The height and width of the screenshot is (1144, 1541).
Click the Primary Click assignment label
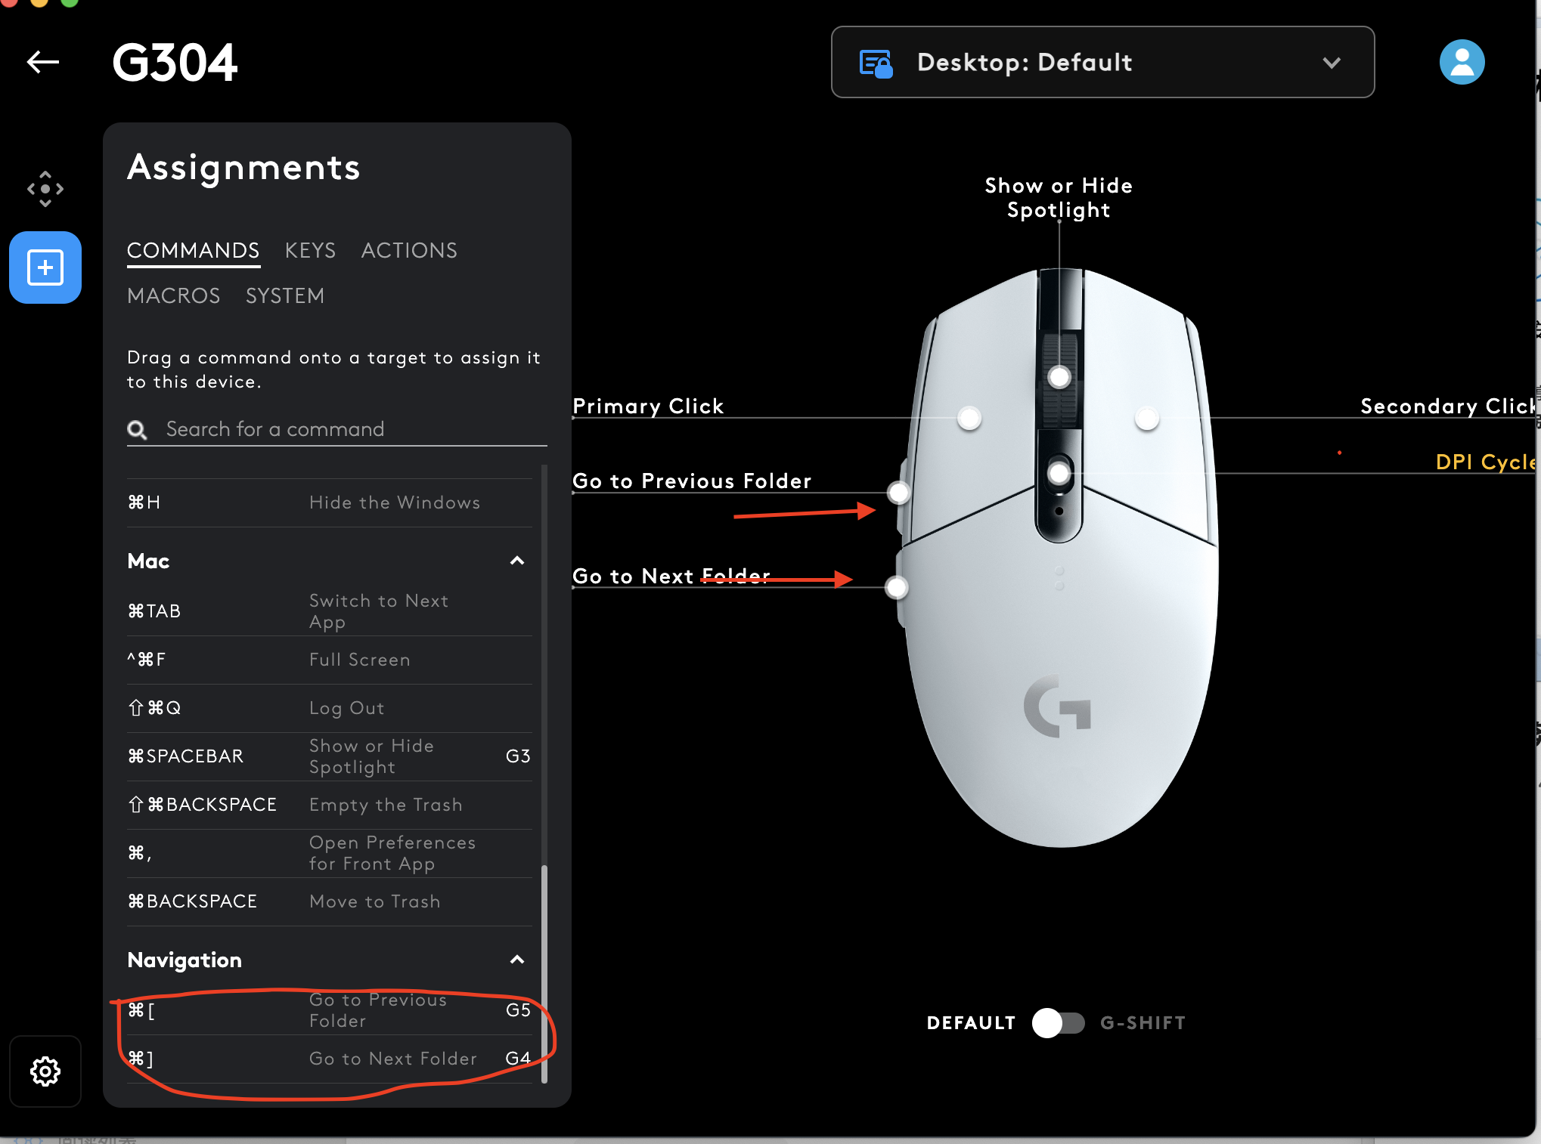(x=648, y=407)
